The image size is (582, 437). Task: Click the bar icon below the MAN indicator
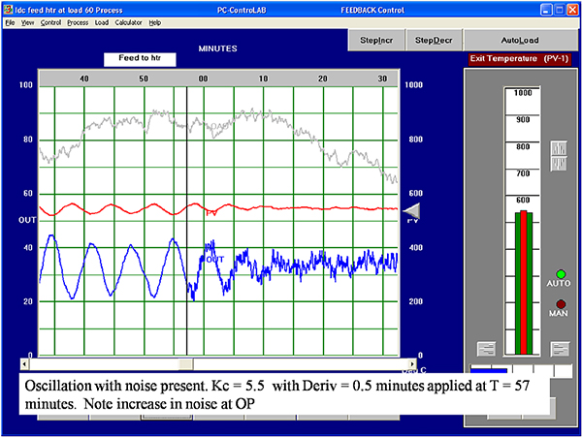(x=560, y=349)
